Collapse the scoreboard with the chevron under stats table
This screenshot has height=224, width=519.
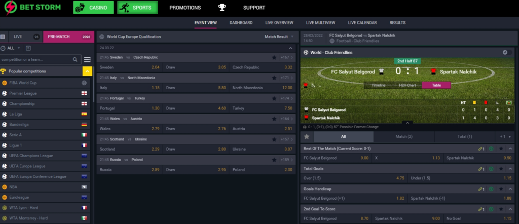tap(407, 123)
